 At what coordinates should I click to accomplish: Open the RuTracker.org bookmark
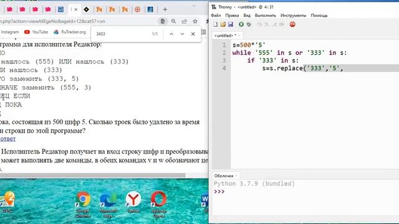69,32
